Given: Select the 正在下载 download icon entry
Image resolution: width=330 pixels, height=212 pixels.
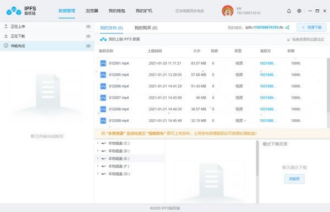Looking at the screenshot, I should (6, 36).
